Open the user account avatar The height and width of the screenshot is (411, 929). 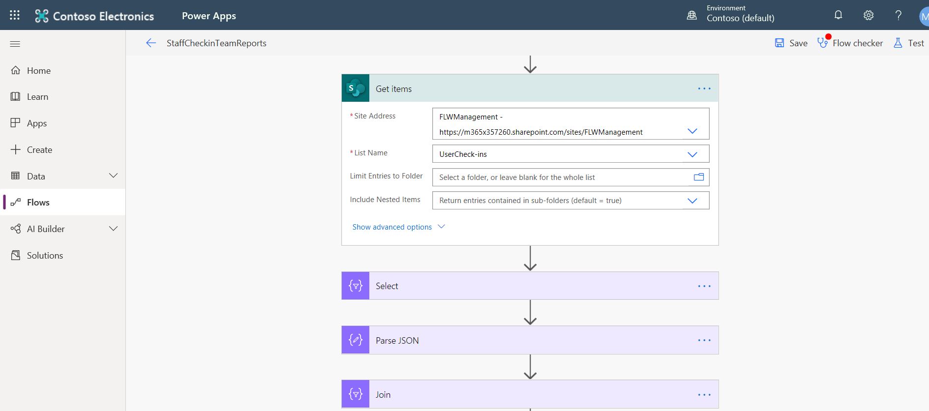click(924, 17)
